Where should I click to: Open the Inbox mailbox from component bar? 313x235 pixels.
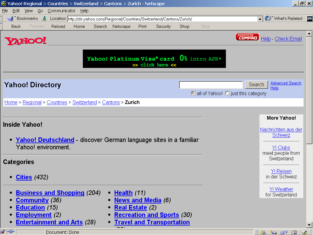273,232
